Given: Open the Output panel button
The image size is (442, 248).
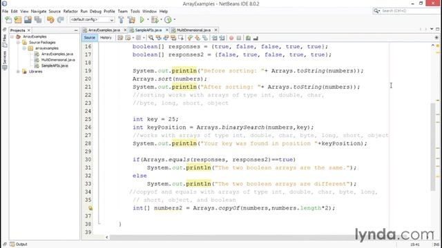Looking at the screenshot, I should [19, 244].
